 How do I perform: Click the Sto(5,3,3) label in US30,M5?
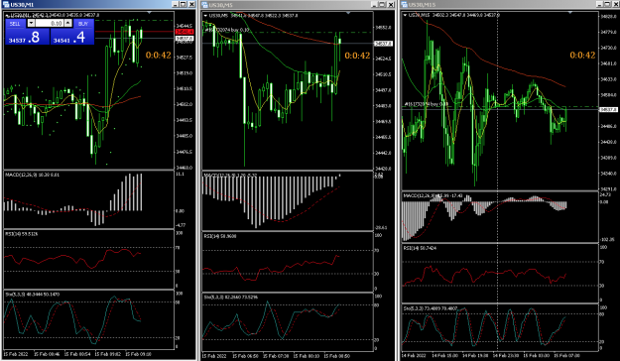231,297
